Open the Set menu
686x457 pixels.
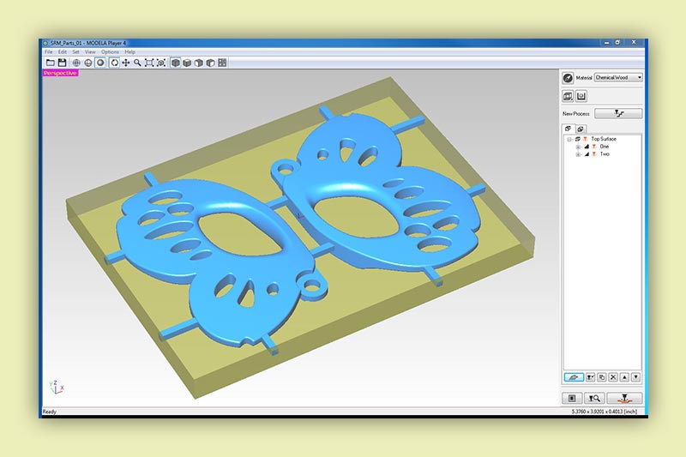click(x=75, y=52)
